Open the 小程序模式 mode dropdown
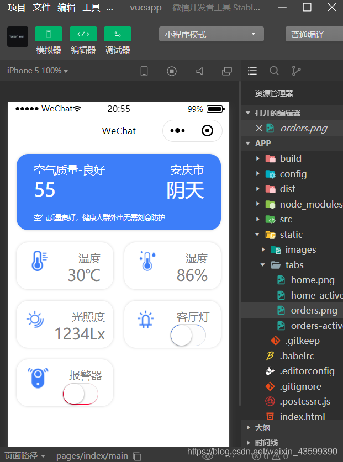The image size is (343, 462). click(x=211, y=34)
